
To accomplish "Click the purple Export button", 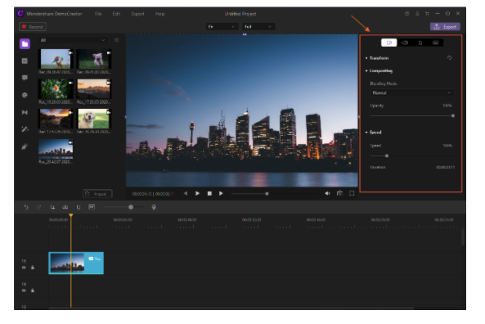I will (x=445, y=27).
